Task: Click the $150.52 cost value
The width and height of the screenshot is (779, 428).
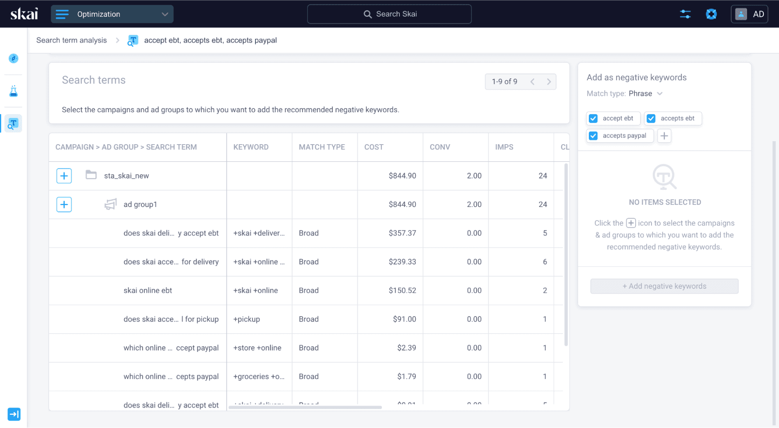Action: coord(402,290)
